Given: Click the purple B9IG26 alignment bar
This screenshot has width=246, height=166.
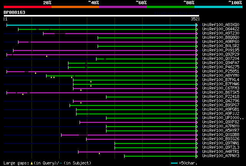Looking at the screenshot, I should pos(141,139).
